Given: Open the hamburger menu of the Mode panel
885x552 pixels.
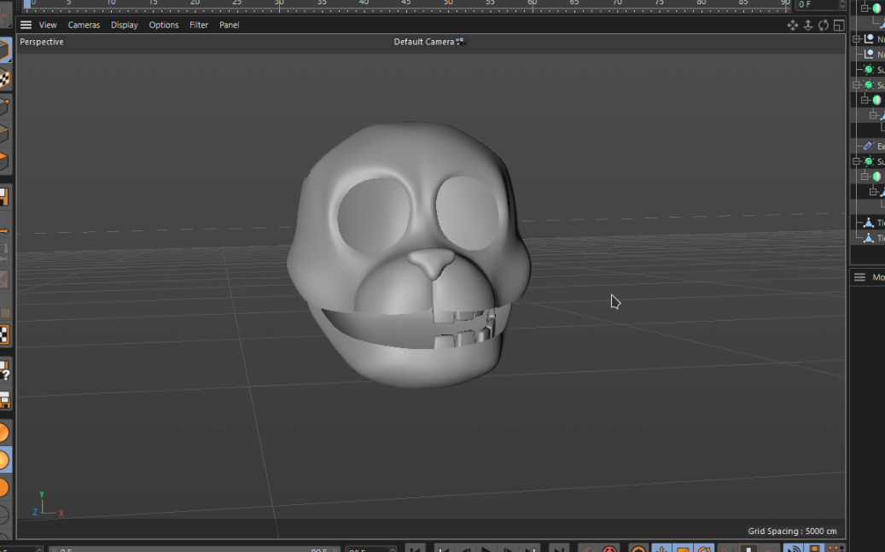Looking at the screenshot, I should (859, 277).
